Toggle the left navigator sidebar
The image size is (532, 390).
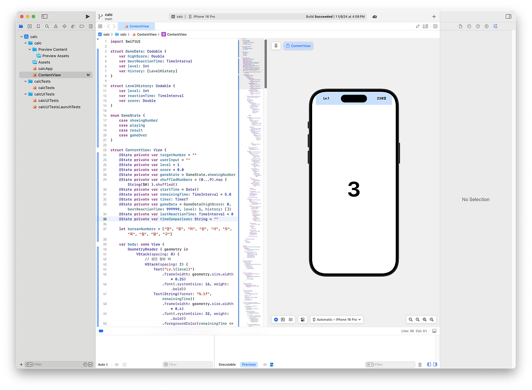[x=44, y=17]
